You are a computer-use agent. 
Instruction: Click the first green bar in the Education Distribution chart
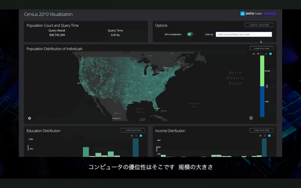pos(86,152)
